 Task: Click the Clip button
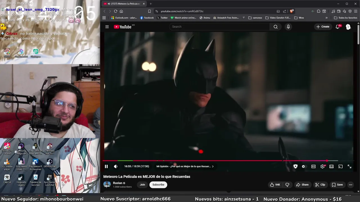click(320, 185)
